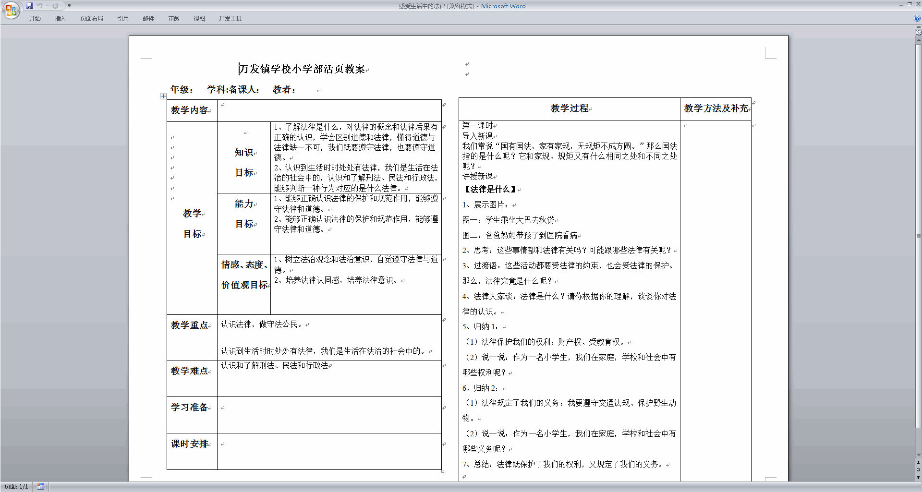Open the blue Help question-mark icon
This screenshot has height=492, width=922.
(917, 19)
